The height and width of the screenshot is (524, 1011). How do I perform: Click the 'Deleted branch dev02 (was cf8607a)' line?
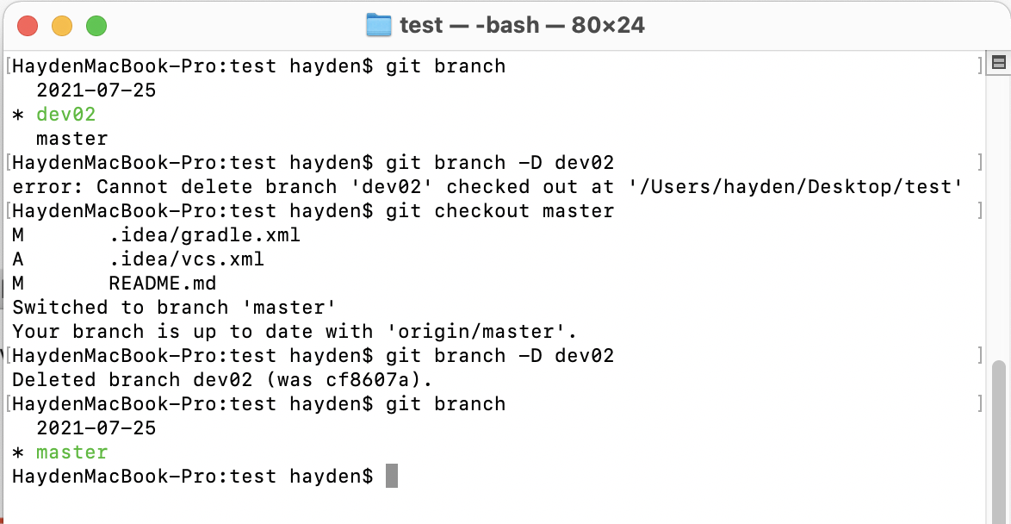point(222,380)
